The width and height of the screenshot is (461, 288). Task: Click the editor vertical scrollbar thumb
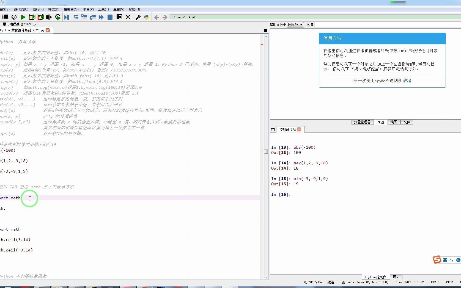point(266,151)
